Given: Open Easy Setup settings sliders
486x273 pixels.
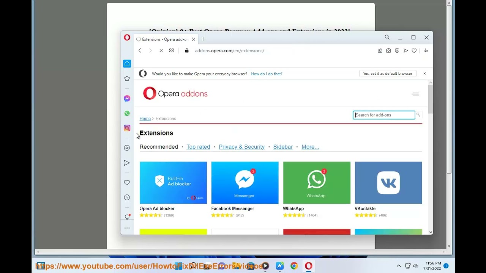Looking at the screenshot, I should (x=426, y=50).
